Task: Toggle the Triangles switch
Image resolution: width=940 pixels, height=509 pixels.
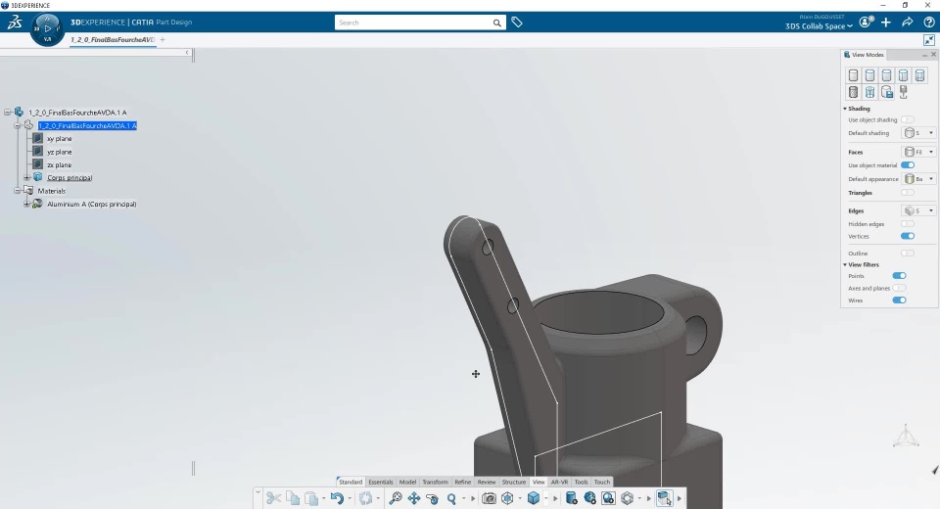Action: coord(908,193)
